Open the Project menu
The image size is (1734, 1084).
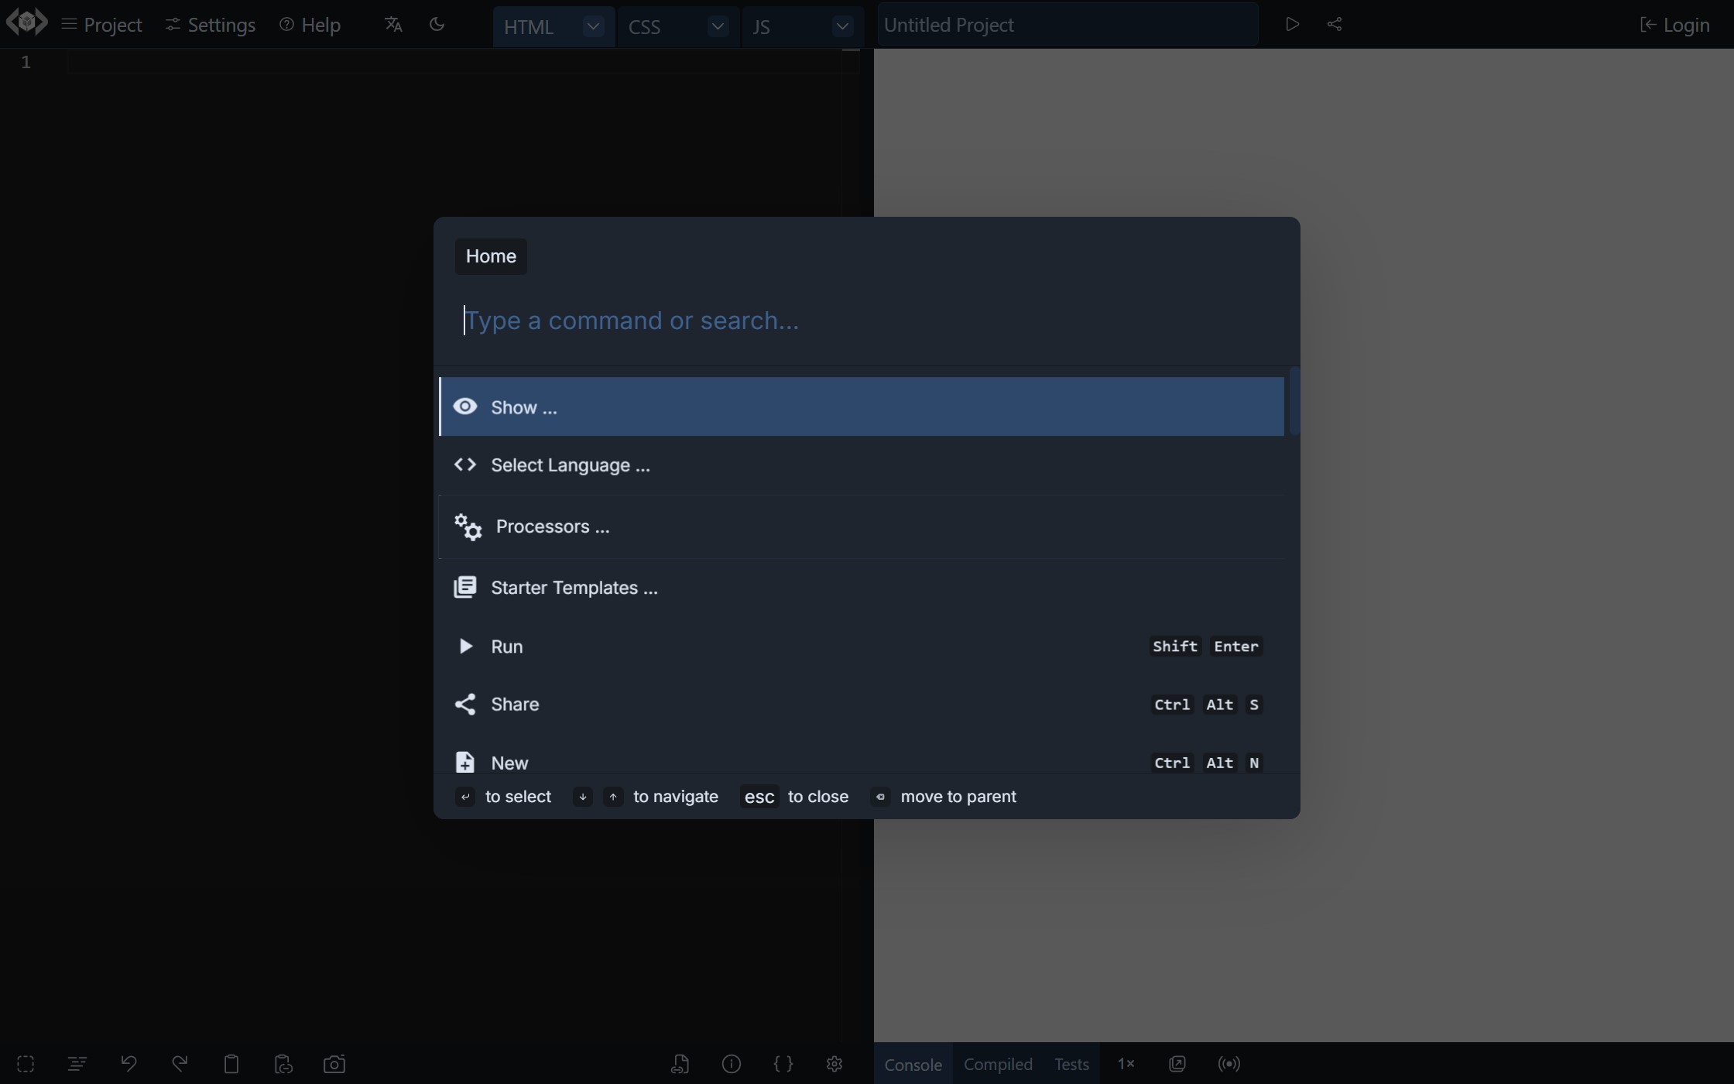[101, 24]
